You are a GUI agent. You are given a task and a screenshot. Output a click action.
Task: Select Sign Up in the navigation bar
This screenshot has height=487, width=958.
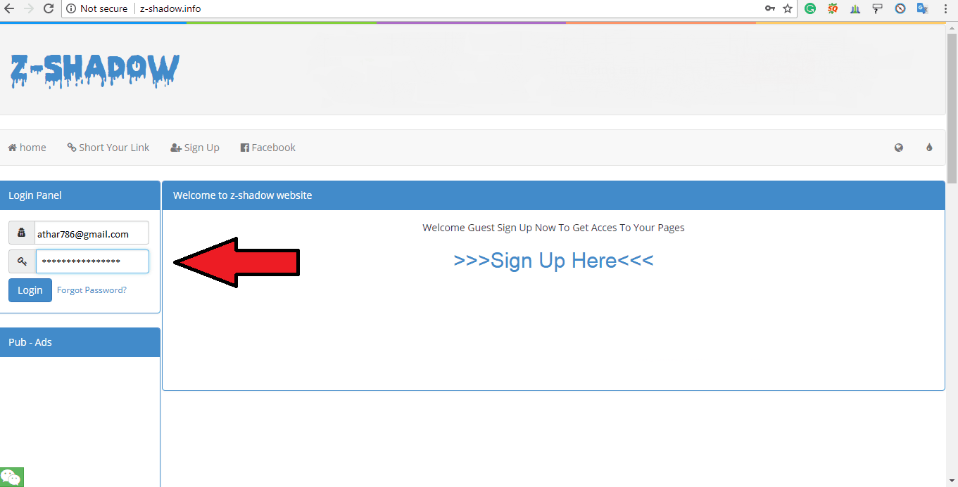[x=195, y=148]
